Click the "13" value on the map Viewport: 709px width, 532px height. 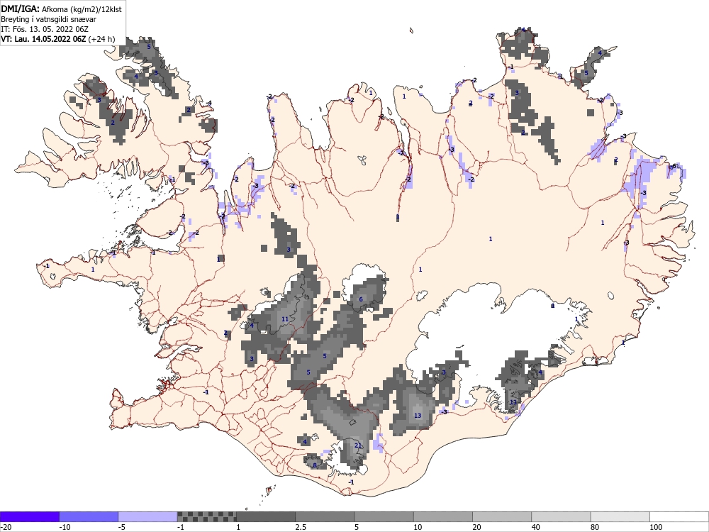(x=418, y=415)
